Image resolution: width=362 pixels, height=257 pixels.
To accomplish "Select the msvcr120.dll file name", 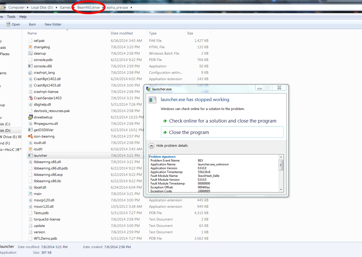I will 44,206.
